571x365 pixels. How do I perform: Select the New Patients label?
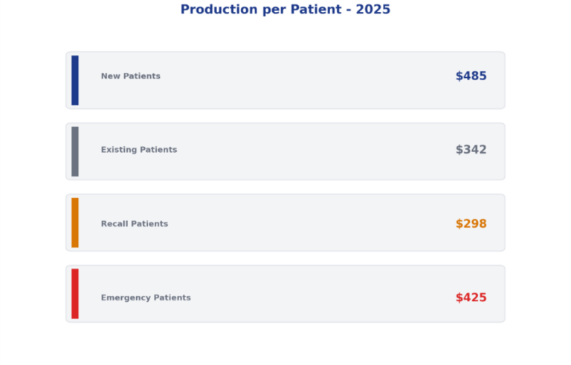pos(131,76)
